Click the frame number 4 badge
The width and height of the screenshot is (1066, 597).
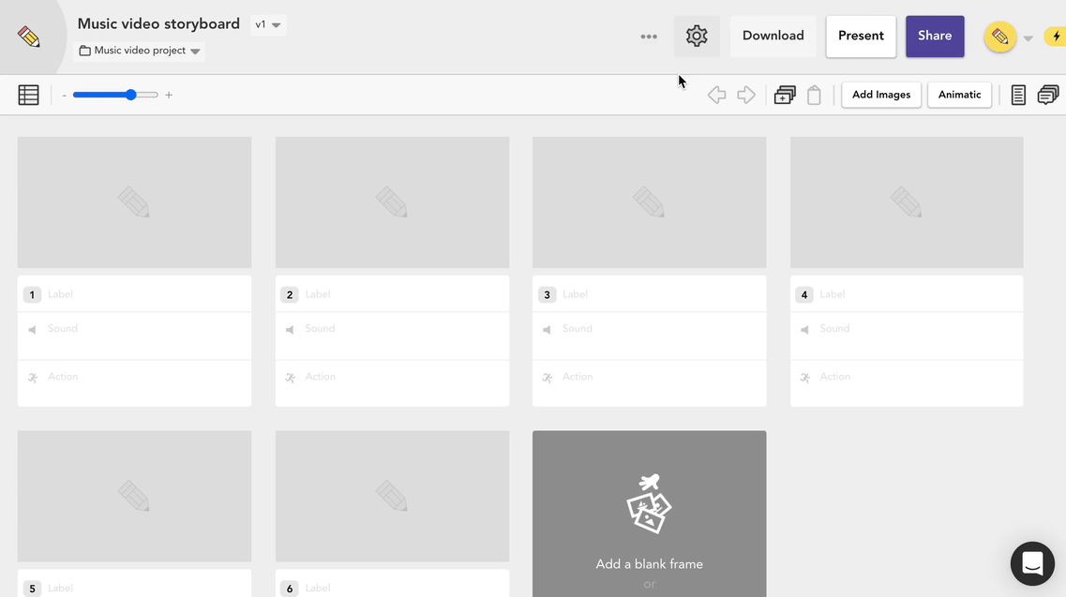(804, 294)
